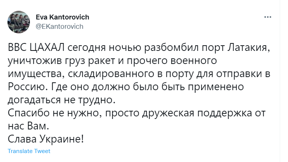Open the tweet's more options menu
288x162 pixels.
267,17
